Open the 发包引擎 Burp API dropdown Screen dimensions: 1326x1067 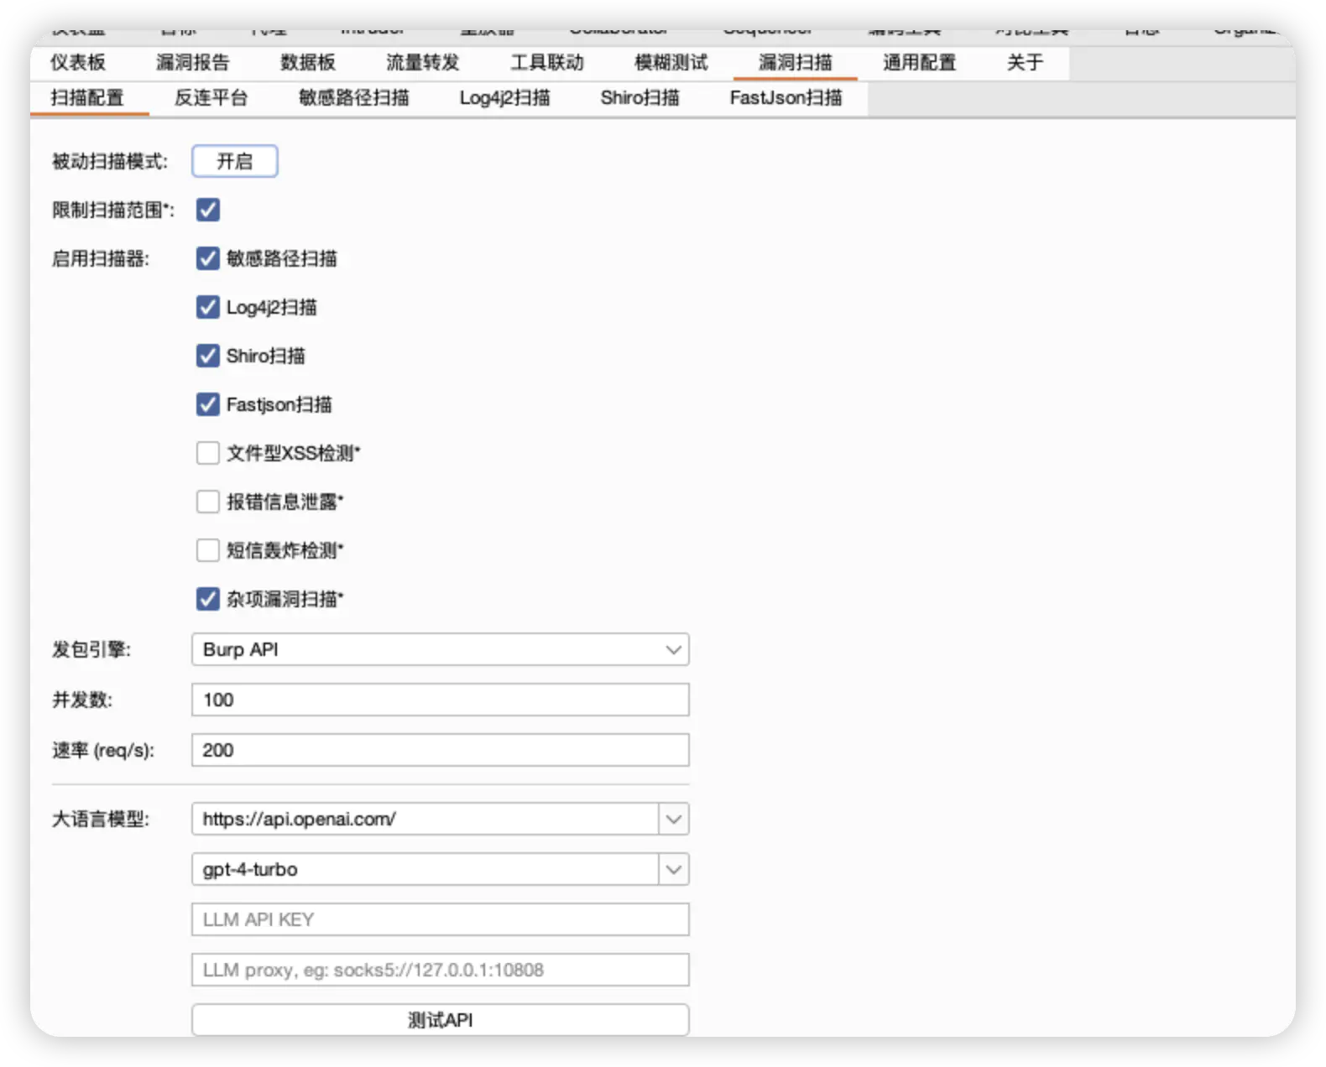[440, 649]
